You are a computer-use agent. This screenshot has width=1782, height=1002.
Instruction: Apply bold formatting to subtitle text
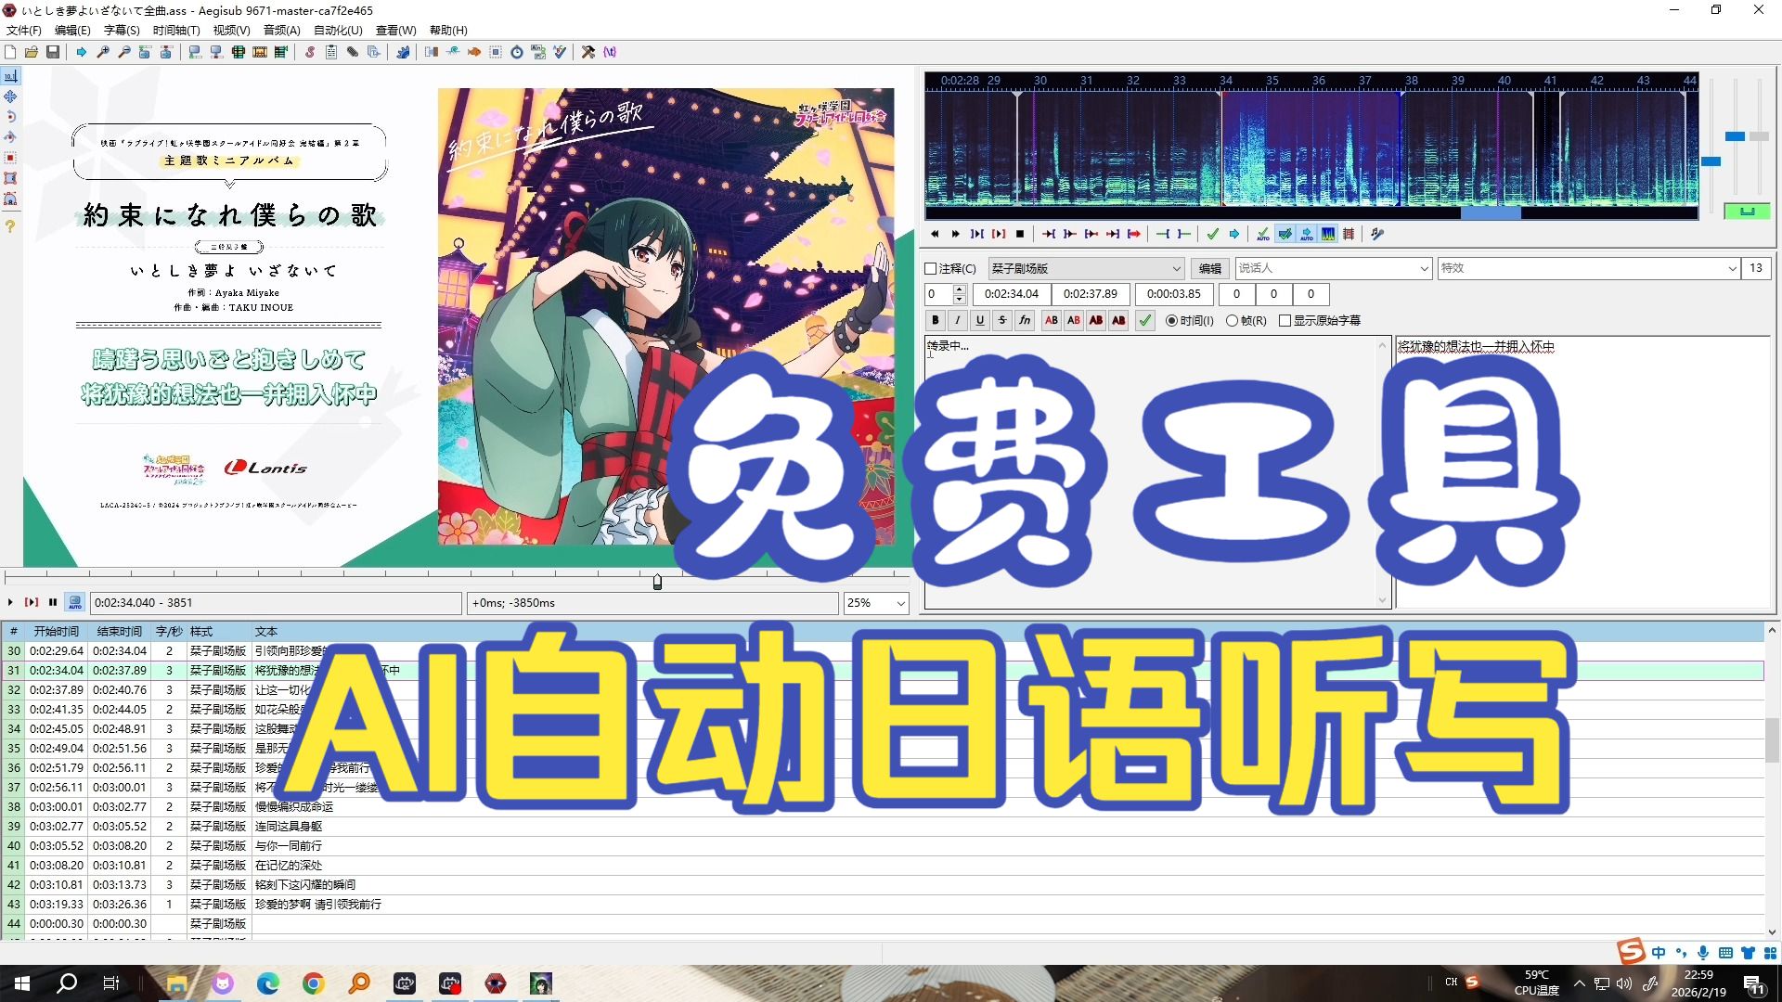click(x=935, y=320)
